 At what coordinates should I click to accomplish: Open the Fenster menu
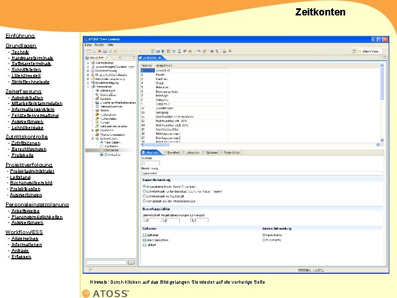[x=99, y=45]
